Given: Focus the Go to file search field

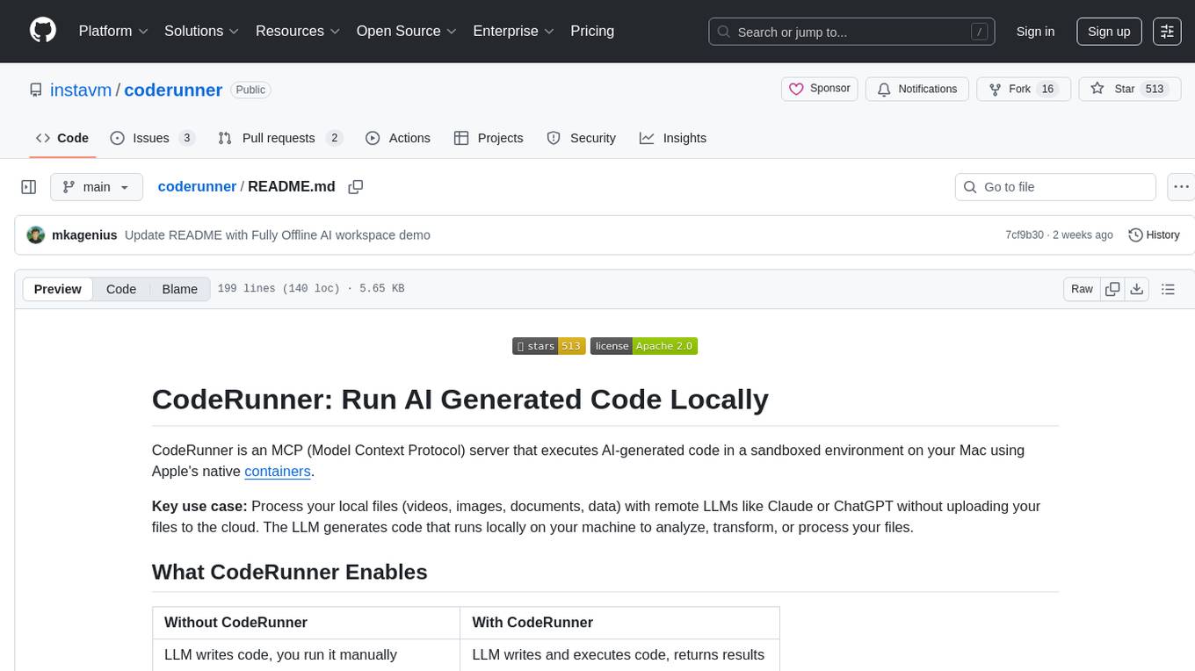Looking at the screenshot, I should coord(1054,187).
